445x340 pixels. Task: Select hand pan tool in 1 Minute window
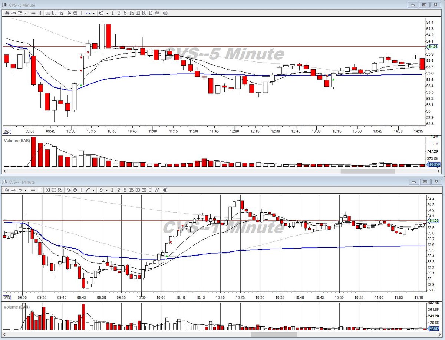pos(75,190)
